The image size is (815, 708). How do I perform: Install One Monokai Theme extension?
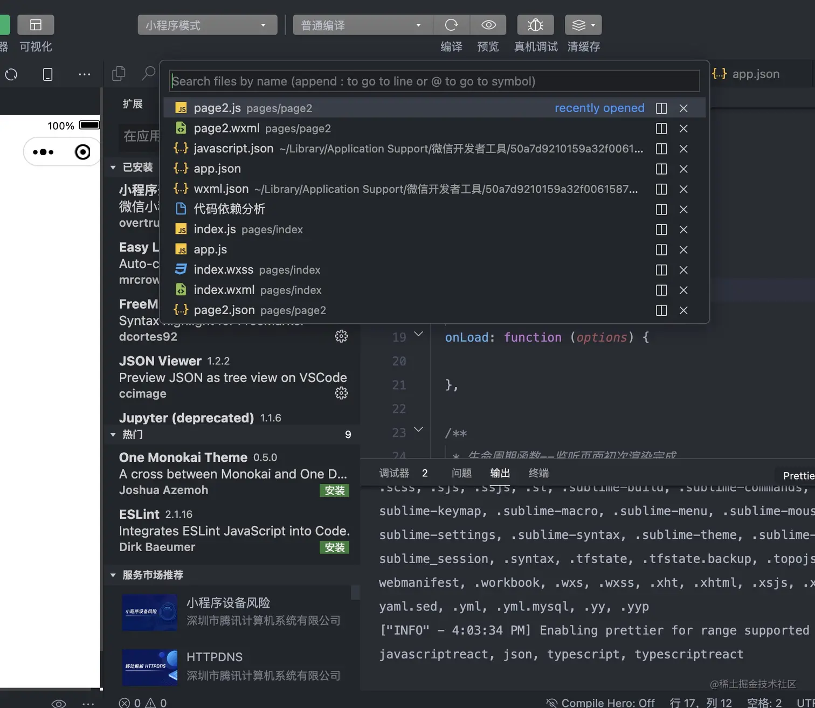pyautogui.click(x=334, y=490)
